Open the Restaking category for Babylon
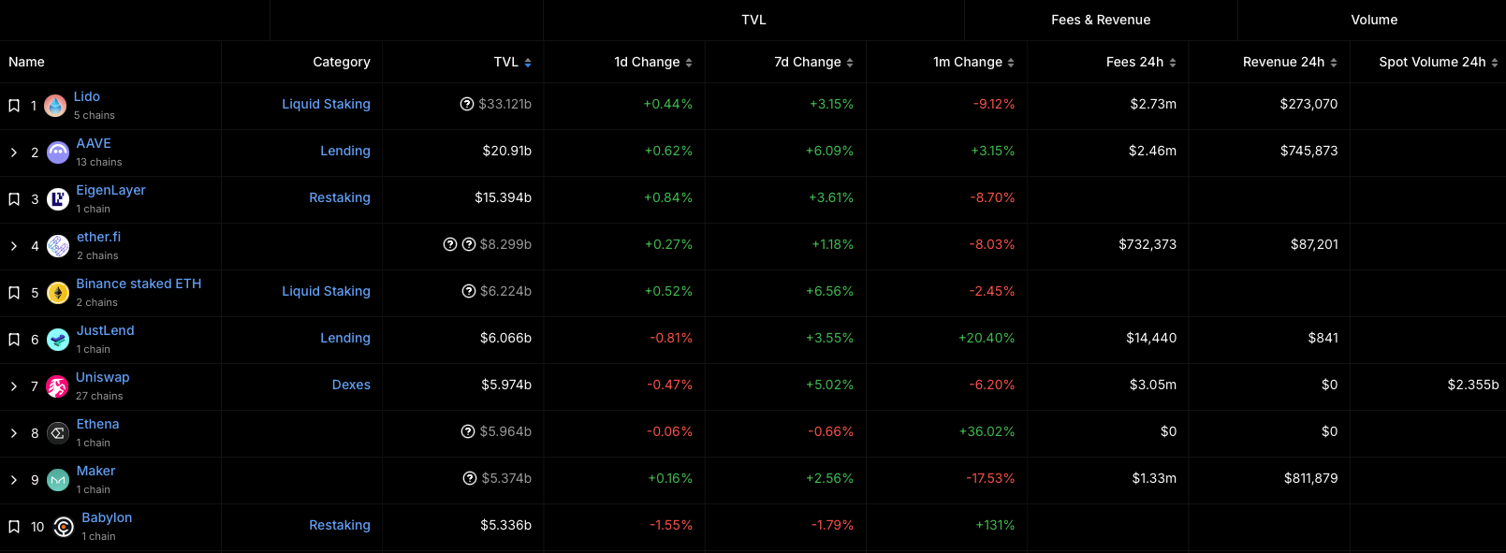The height and width of the screenshot is (553, 1506). pyautogui.click(x=339, y=525)
